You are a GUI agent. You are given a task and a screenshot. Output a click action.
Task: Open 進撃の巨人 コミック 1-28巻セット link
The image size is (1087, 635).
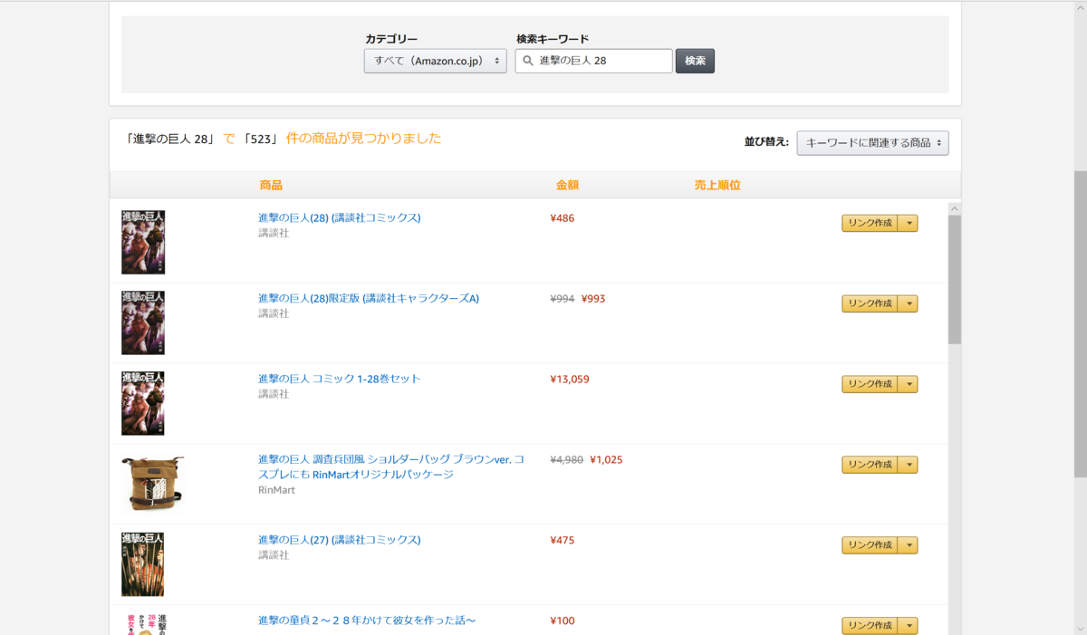click(340, 379)
